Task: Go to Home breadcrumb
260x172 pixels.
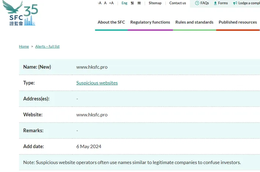Action: 24,47
